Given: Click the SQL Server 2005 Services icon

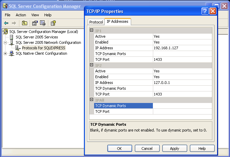Looking at the screenshot, I should pos(12,37).
